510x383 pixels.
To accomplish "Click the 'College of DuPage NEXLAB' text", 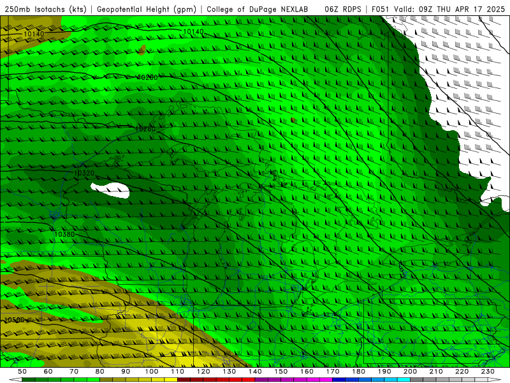I will click(x=258, y=10).
